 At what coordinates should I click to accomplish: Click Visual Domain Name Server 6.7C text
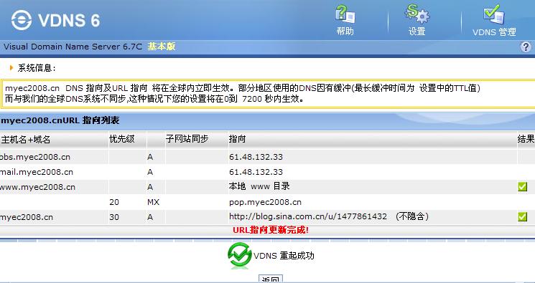click(73, 47)
